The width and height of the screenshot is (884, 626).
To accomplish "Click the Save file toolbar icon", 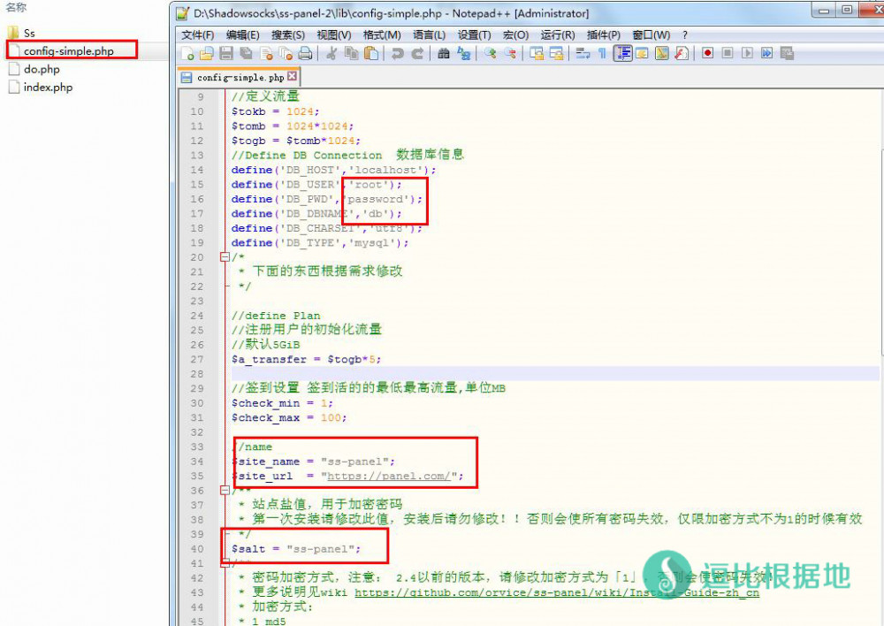I will point(225,54).
